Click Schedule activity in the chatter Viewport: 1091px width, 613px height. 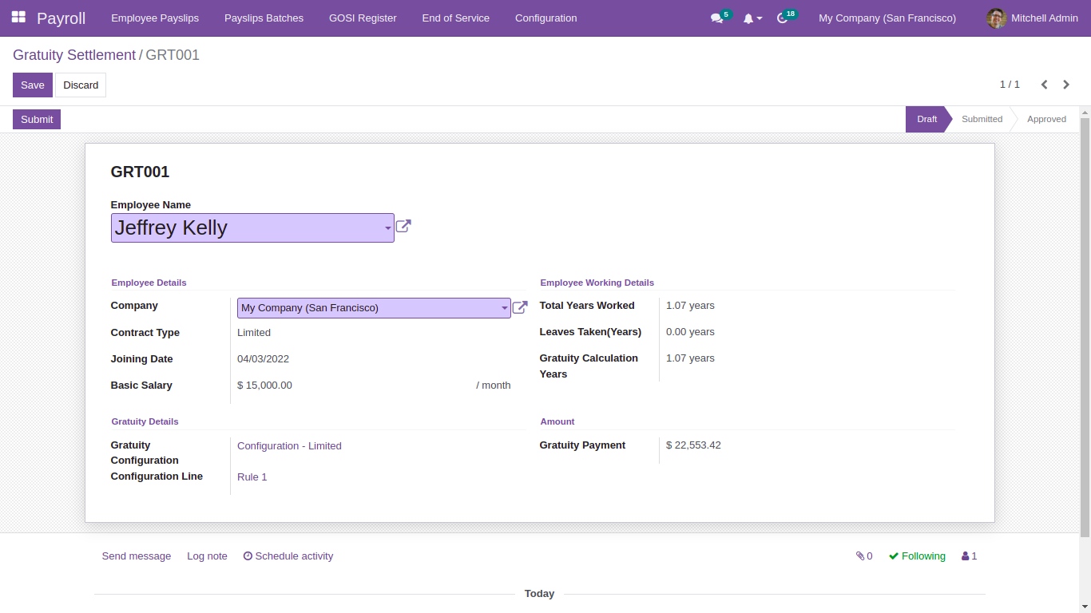[288, 556]
